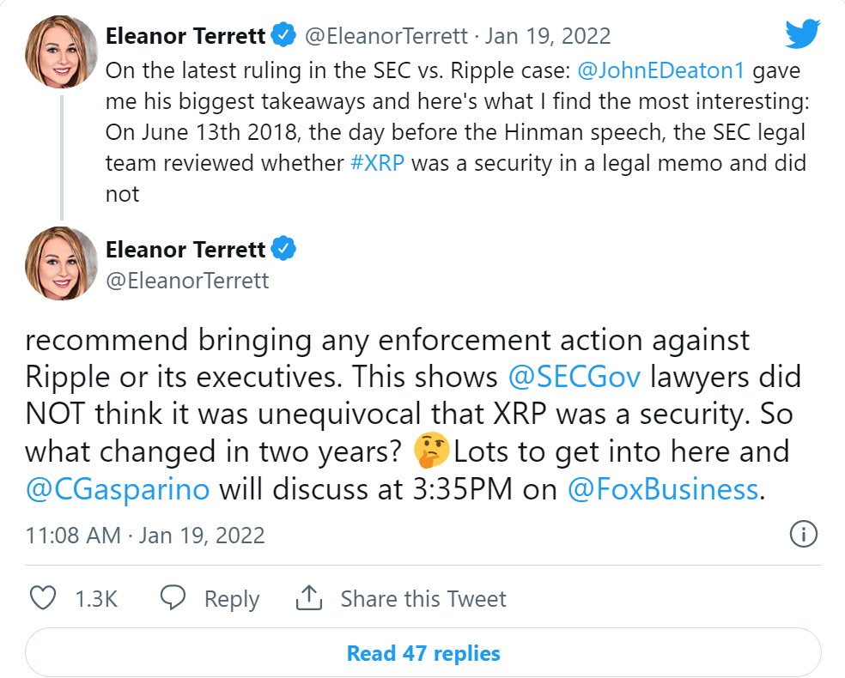Click the share tweet arrow icon
Image resolution: width=845 pixels, height=678 pixels.
pyautogui.click(x=308, y=598)
